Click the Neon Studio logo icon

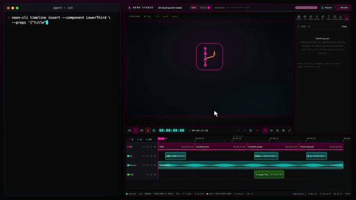click(x=129, y=7)
